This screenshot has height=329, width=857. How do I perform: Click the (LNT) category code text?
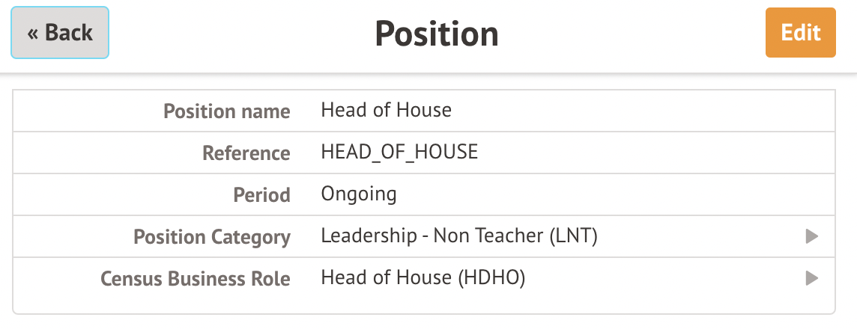point(573,236)
